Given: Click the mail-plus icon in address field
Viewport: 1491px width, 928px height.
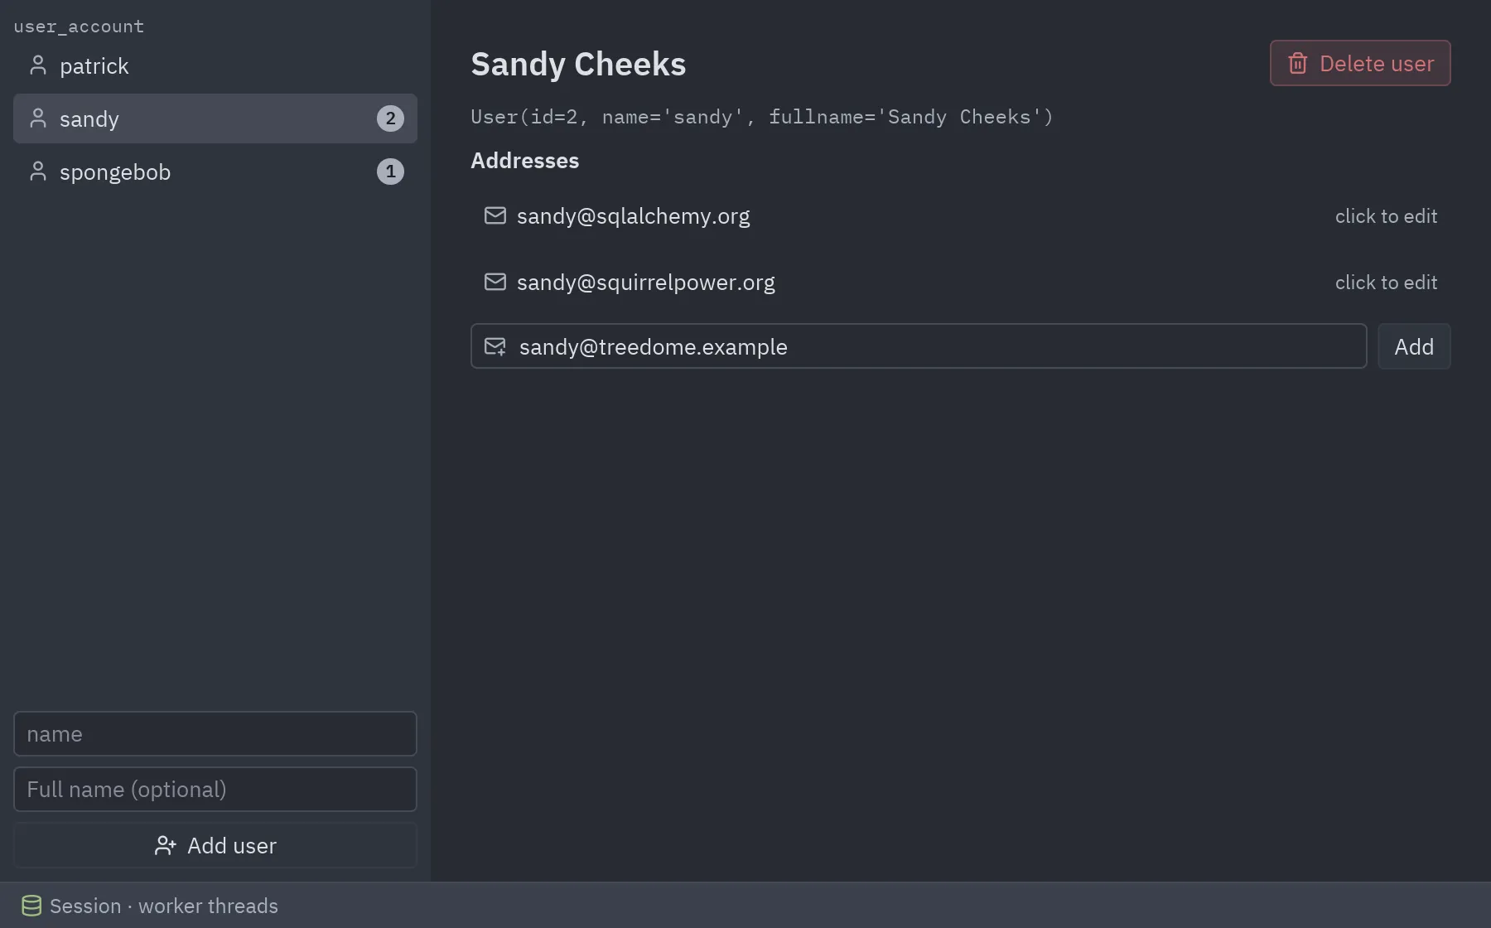Looking at the screenshot, I should [495, 346].
